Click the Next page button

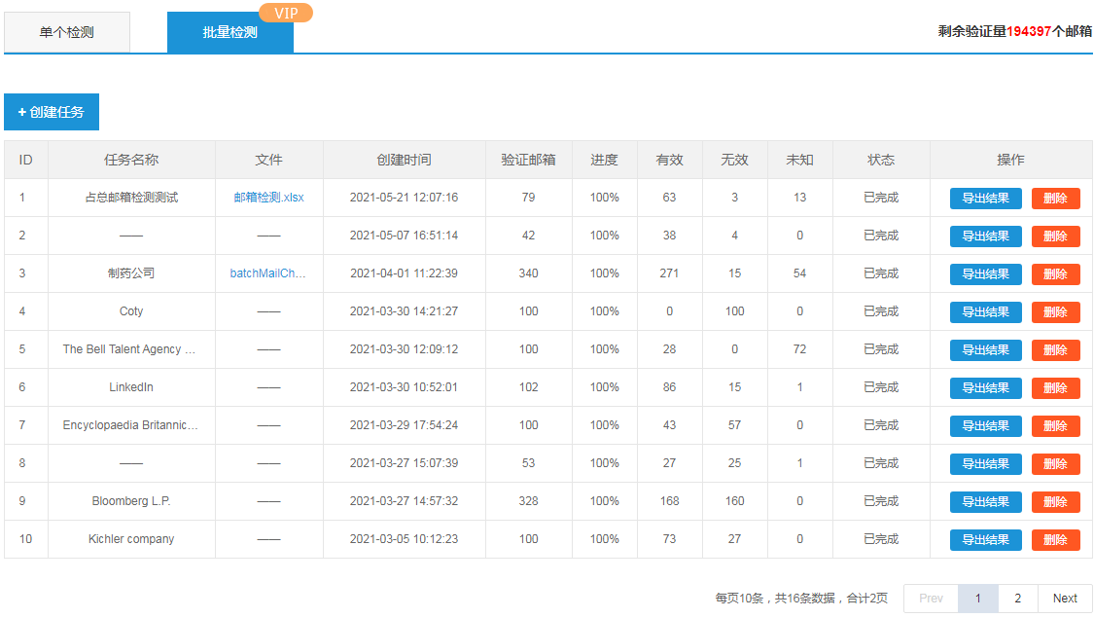tap(1065, 599)
